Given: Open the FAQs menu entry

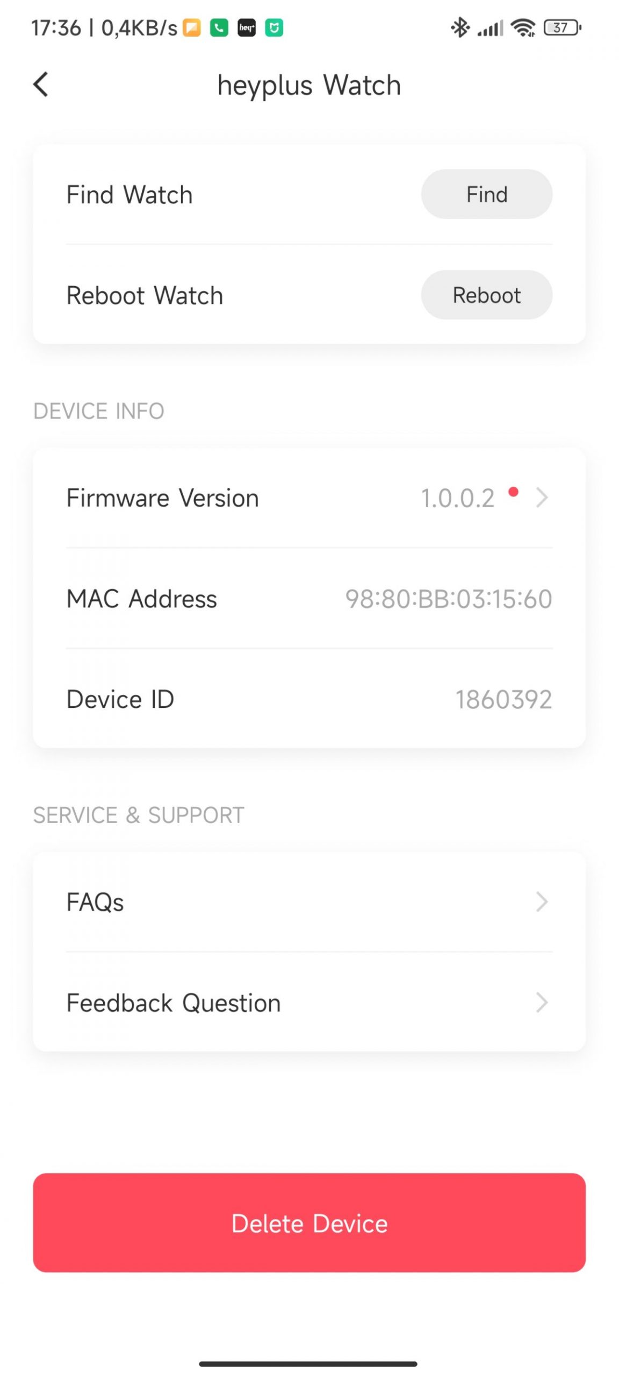Looking at the screenshot, I should point(95,902).
